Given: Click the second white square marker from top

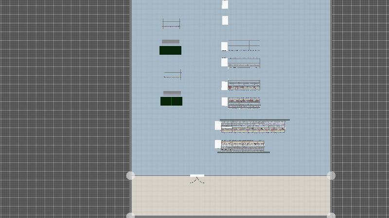Looking at the screenshot, I should pos(225,20).
